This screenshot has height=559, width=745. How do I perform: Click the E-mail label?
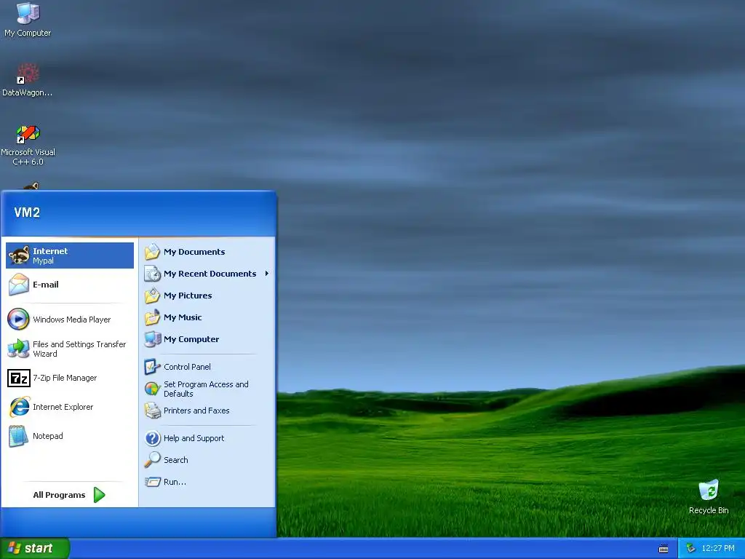click(46, 285)
